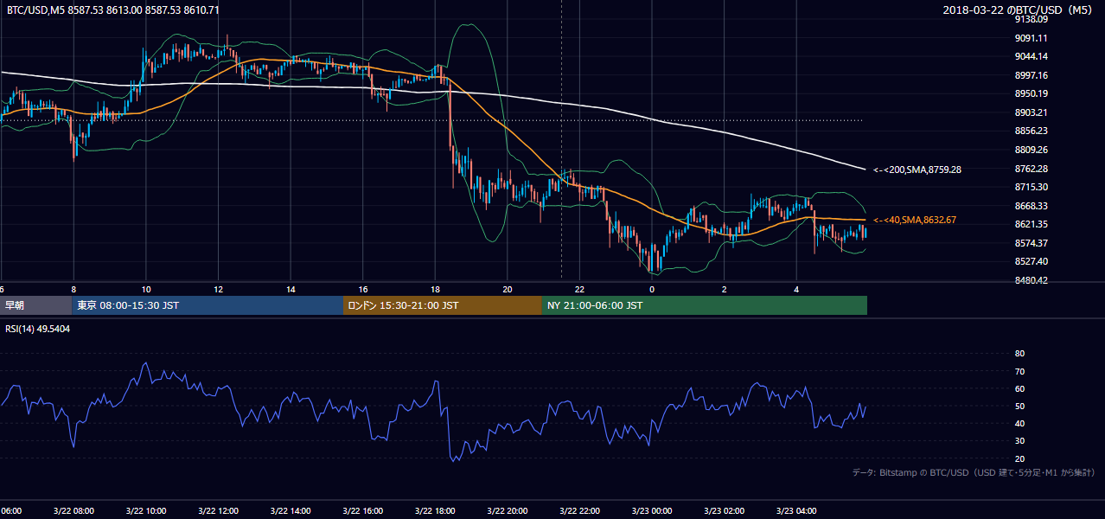Click hour label 0 under price chart

[652, 289]
